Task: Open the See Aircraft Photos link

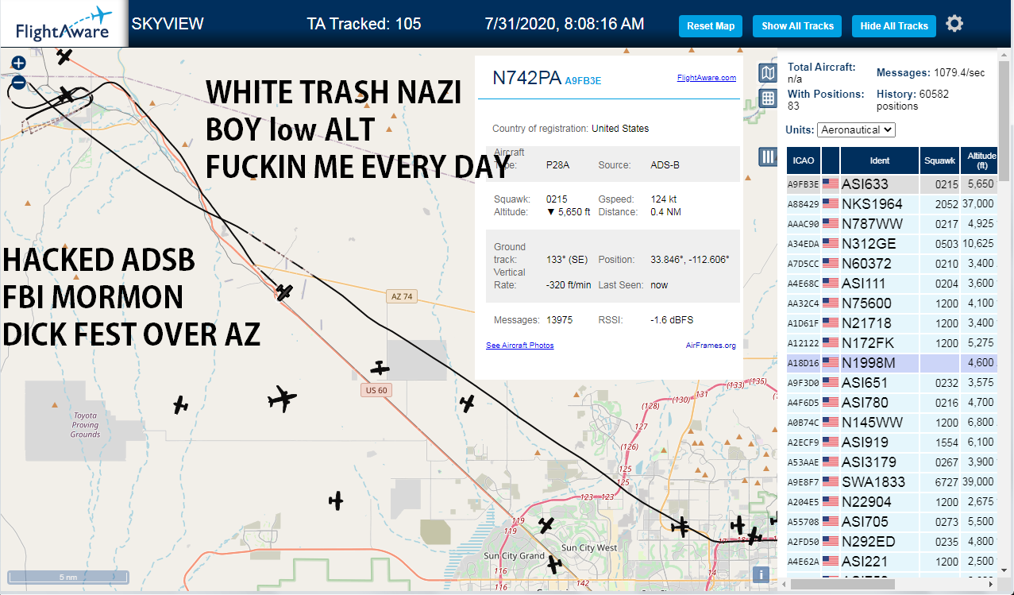Action: click(x=520, y=346)
